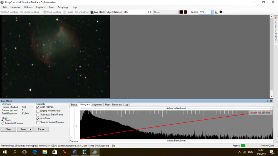The height and width of the screenshot is (156, 278).
Task: Toggle Subtract a Dark Frame checkbox
Action: [38, 115]
